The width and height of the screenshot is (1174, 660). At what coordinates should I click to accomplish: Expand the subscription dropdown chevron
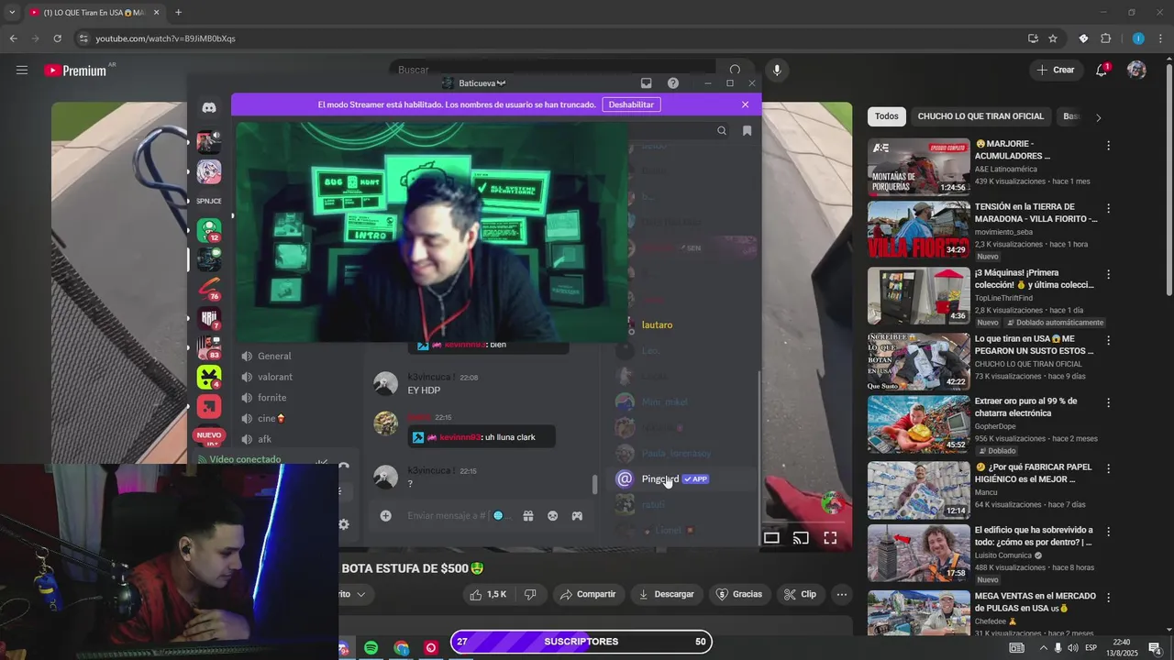361,594
